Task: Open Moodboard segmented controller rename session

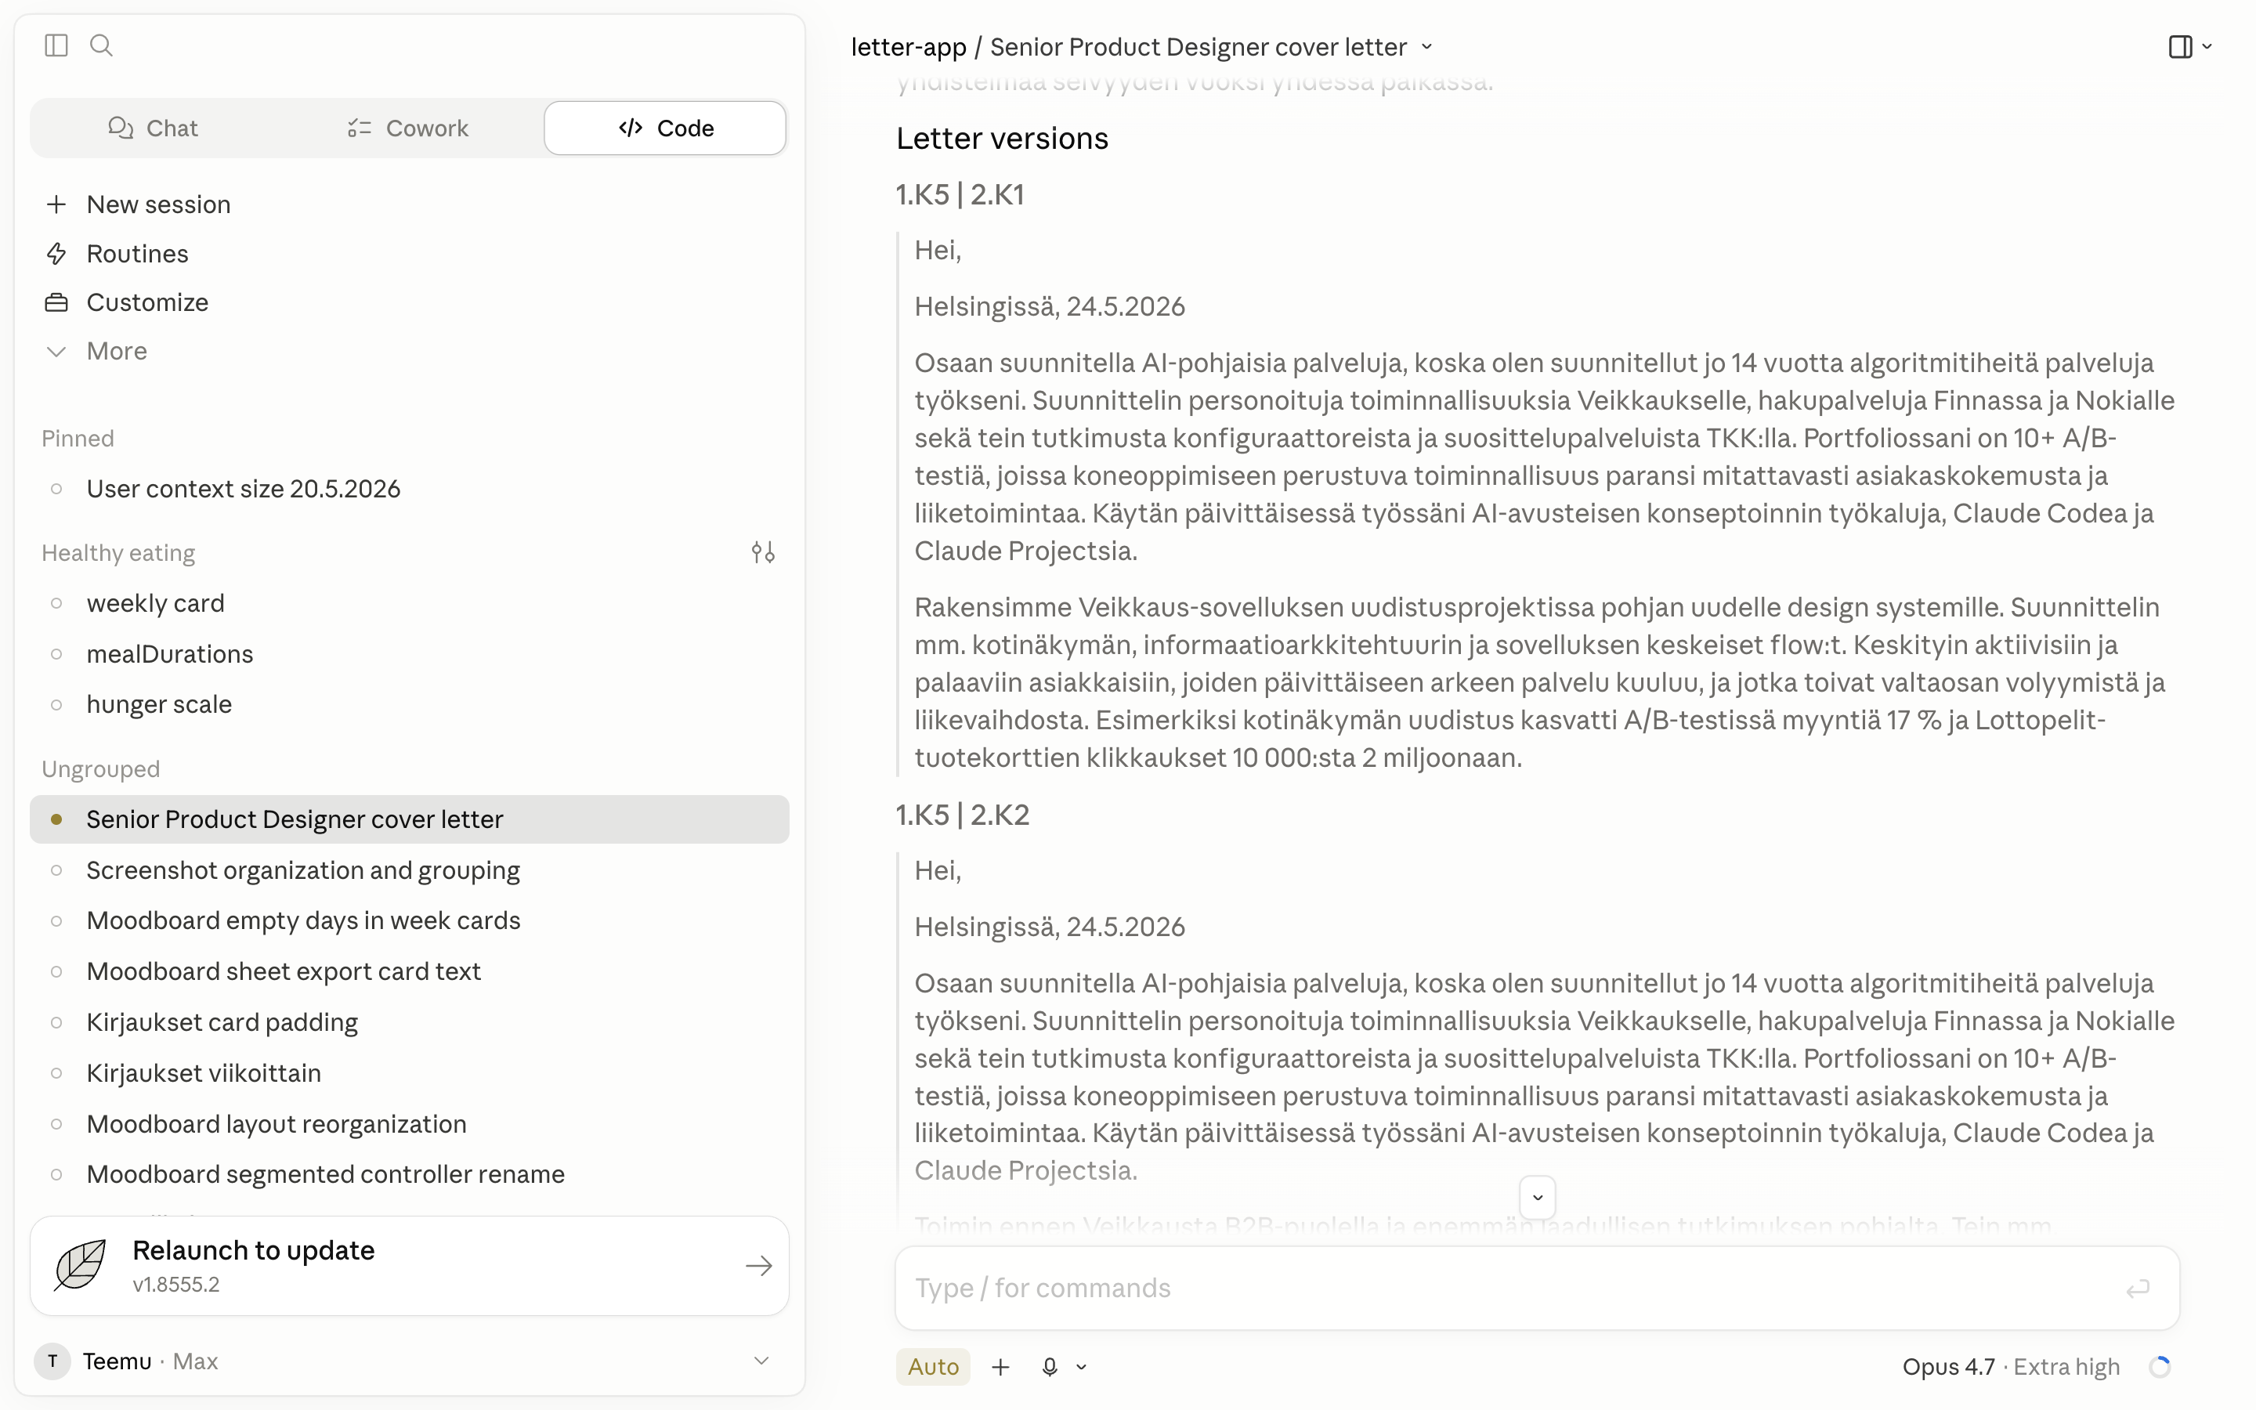Action: 409,1174
